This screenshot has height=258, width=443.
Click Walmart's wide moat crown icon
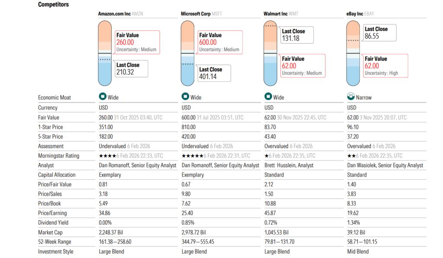268,97
